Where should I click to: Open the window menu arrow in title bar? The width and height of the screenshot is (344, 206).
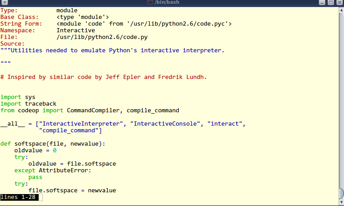pos(5,2)
